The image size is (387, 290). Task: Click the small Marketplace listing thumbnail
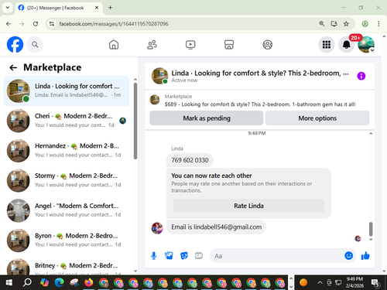click(155, 100)
